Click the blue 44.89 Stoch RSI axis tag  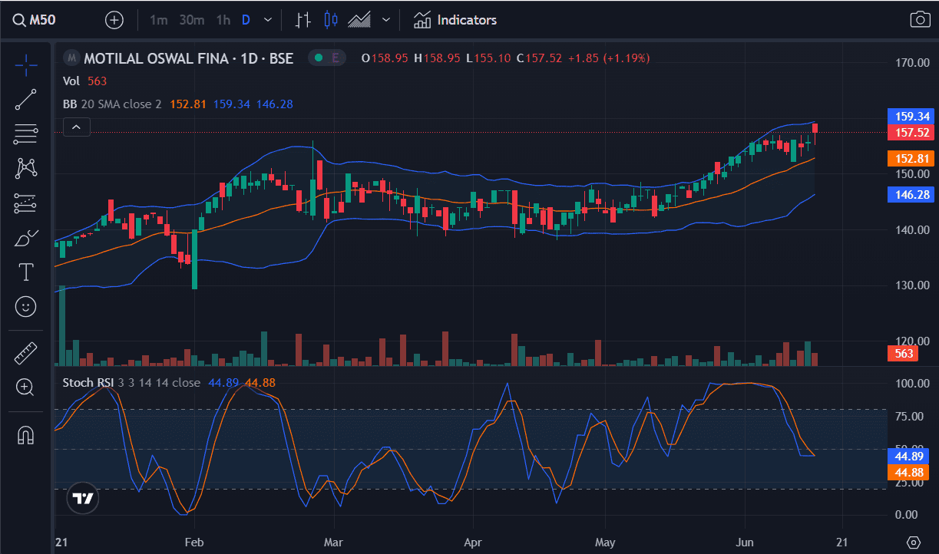[908, 456]
